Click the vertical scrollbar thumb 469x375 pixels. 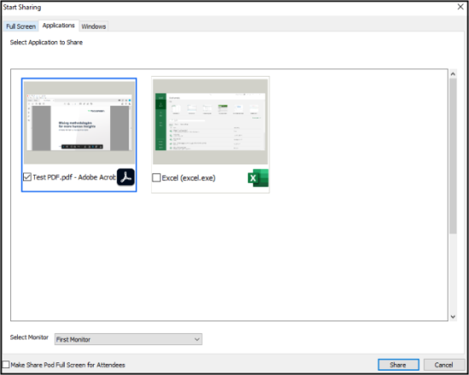pyautogui.click(x=453, y=156)
